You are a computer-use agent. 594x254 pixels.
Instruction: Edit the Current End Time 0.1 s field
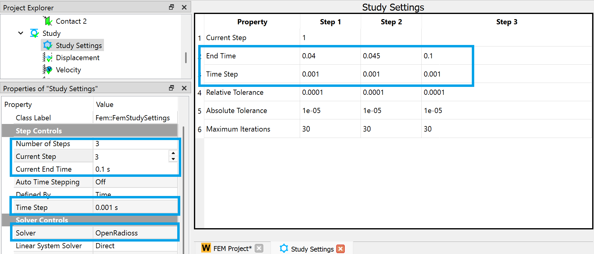coord(135,169)
